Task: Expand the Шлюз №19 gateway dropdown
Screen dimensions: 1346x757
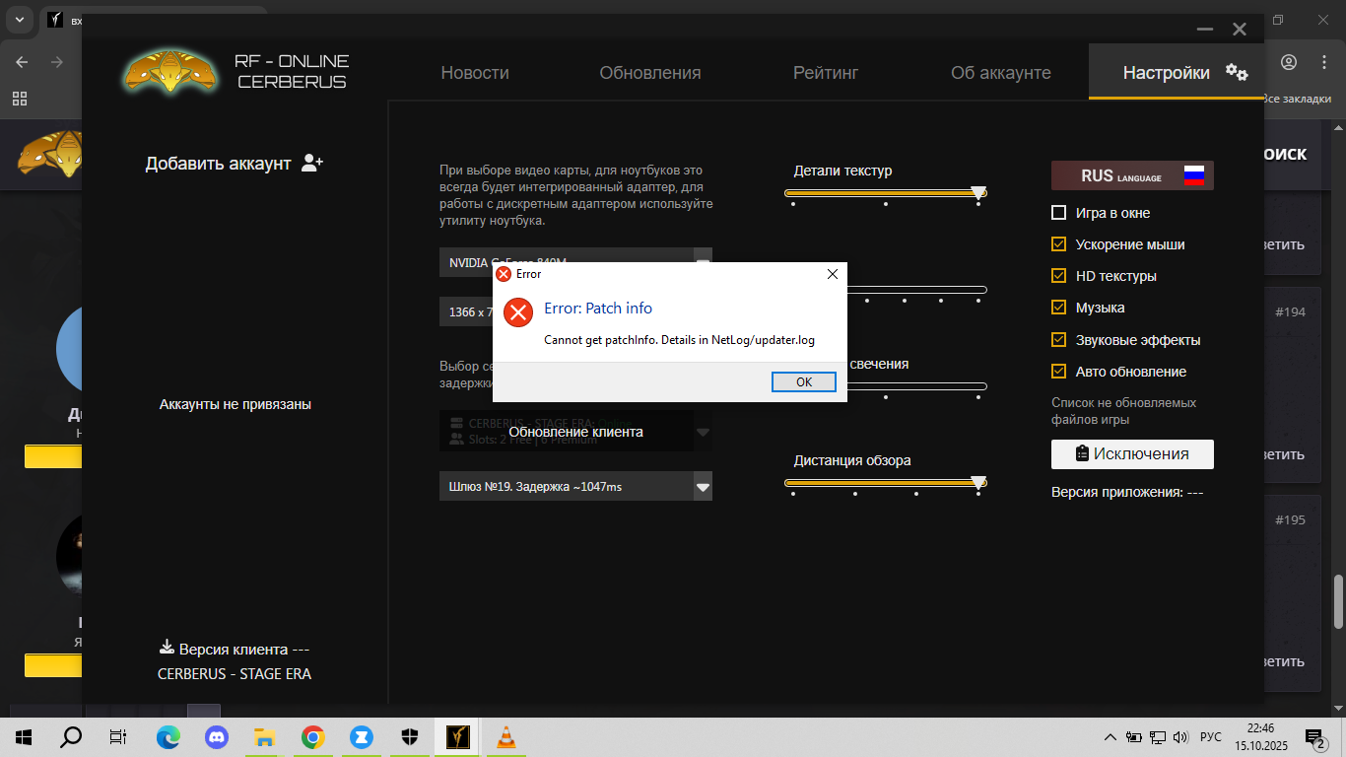Action: coord(703,486)
